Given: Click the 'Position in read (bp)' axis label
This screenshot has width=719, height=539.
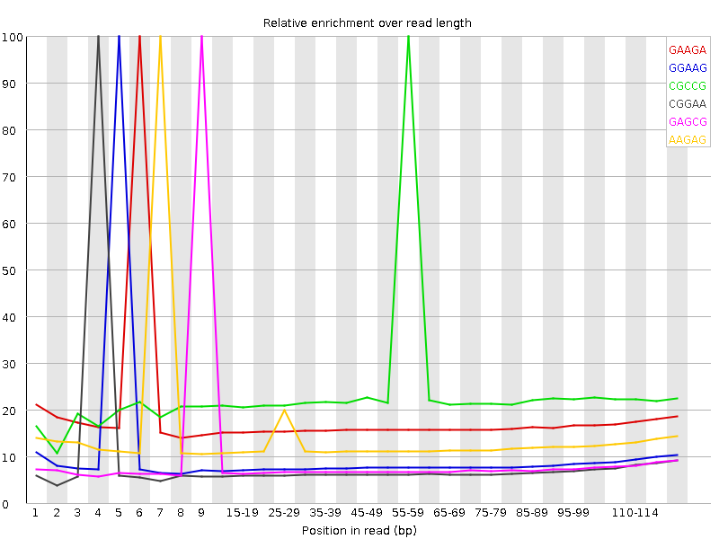Looking at the screenshot, I should pos(359,529).
